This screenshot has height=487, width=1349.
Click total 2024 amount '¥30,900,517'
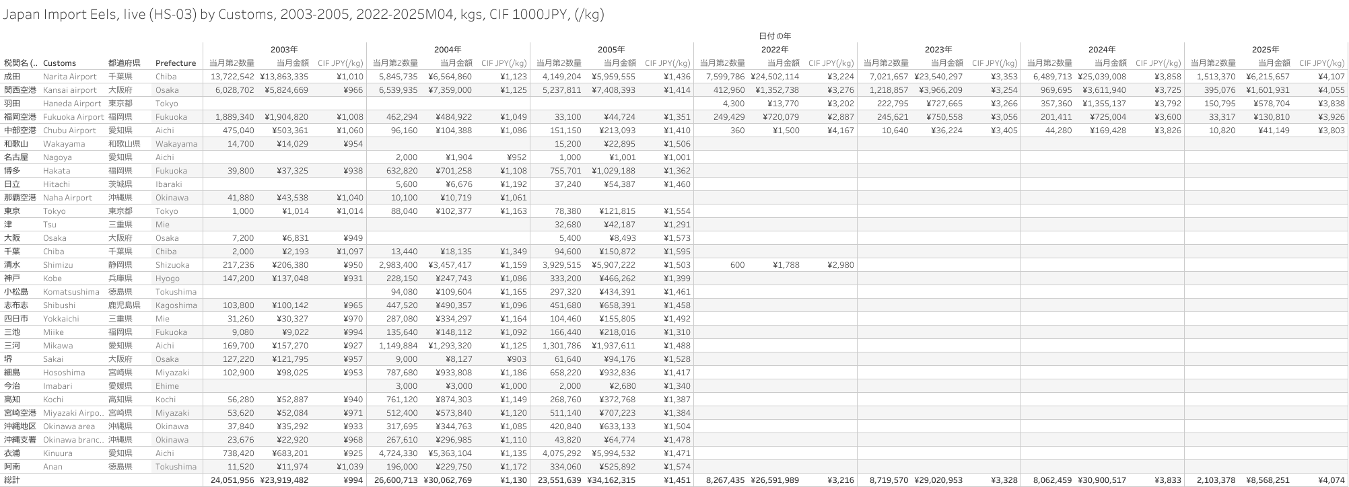pyautogui.click(x=1102, y=480)
